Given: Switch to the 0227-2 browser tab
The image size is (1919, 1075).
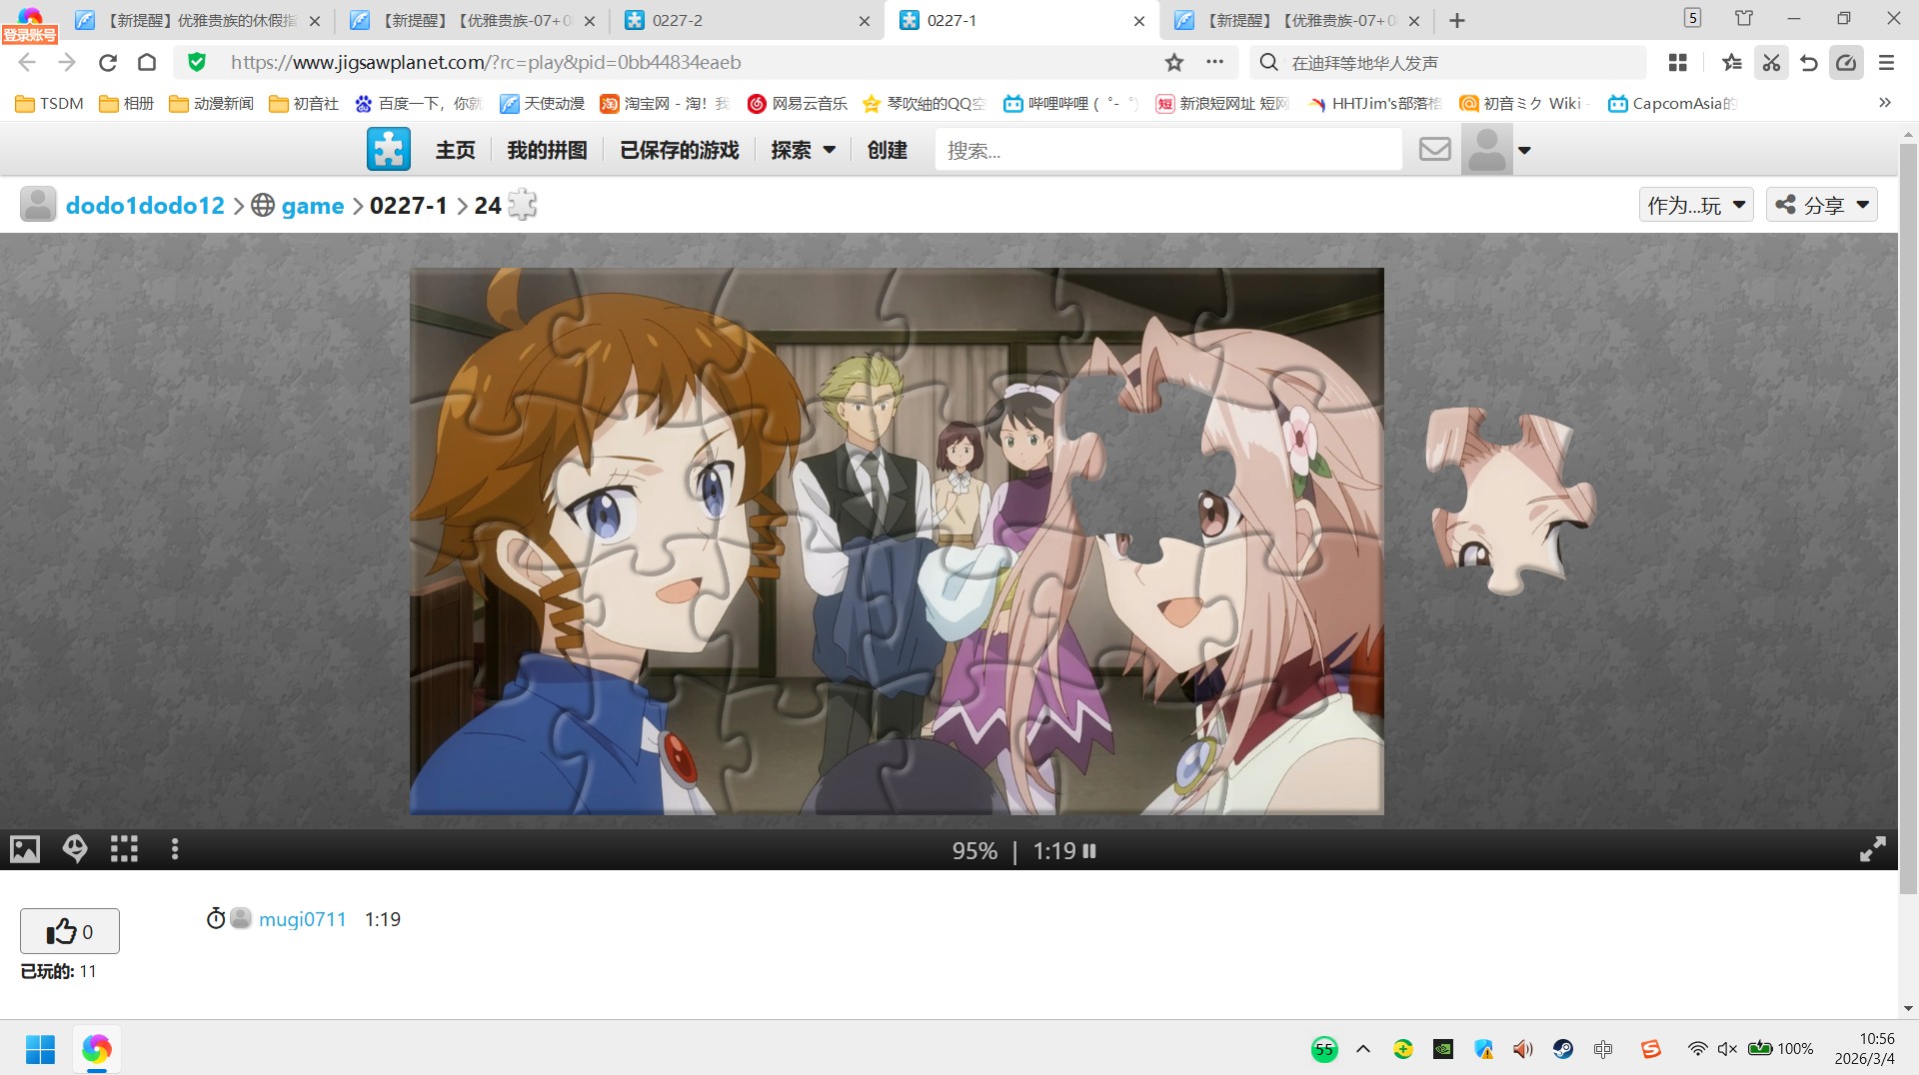Looking at the screenshot, I should 745,20.
